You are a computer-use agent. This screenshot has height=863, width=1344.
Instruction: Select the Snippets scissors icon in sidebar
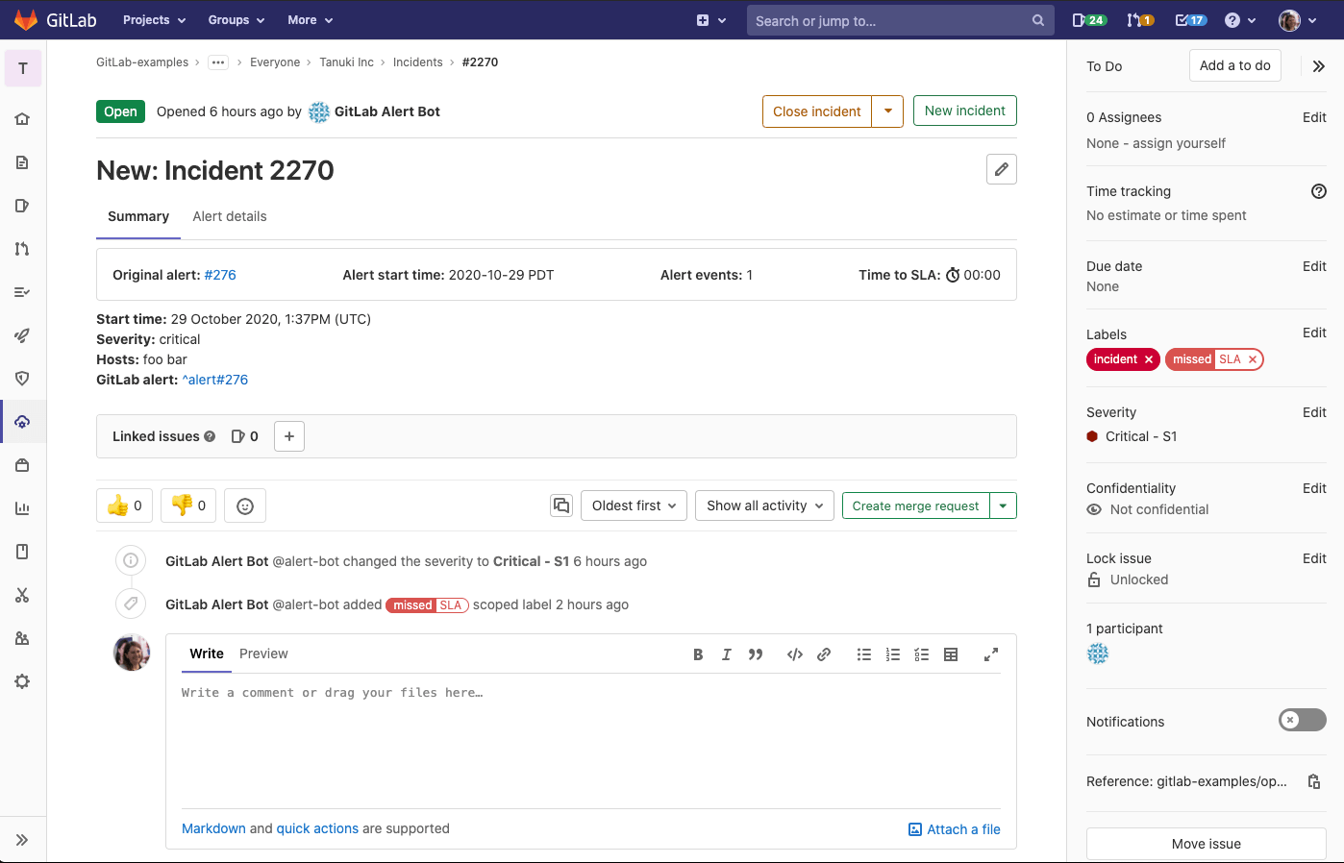point(22,595)
